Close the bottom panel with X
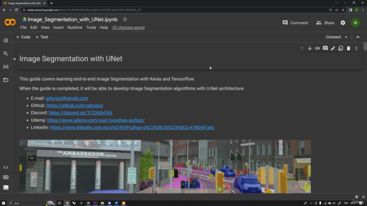Image resolution: width=367 pixels, height=206 pixels. (x=363, y=197)
